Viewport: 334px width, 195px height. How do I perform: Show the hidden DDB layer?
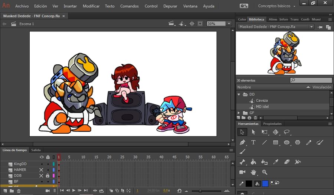pos(41,176)
